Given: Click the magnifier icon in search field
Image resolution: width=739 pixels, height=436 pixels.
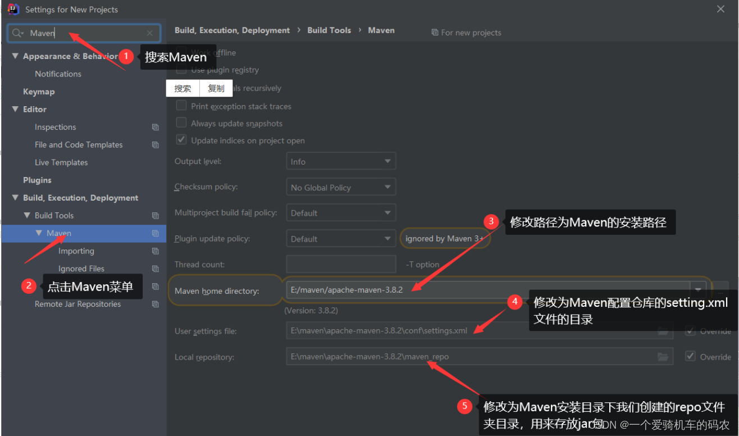Looking at the screenshot, I should tap(19, 33).
